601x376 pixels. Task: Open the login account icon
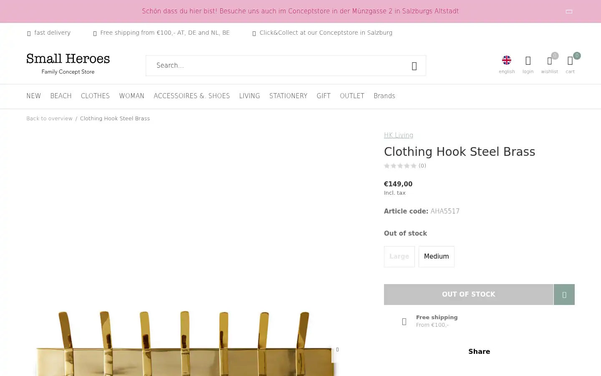click(528, 61)
